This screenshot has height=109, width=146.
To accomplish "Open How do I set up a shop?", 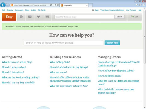I will 14,67.
